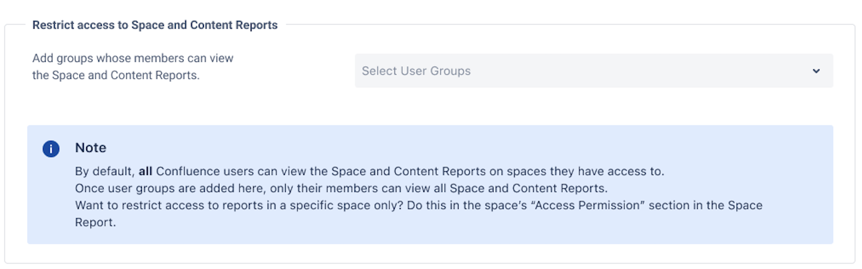Click the "Add groups whose members can view" label
The height and width of the screenshot is (269, 862).
click(133, 58)
